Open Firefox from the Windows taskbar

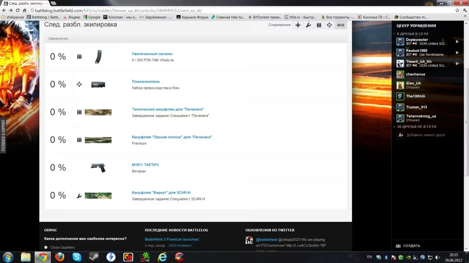pos(59,257)
